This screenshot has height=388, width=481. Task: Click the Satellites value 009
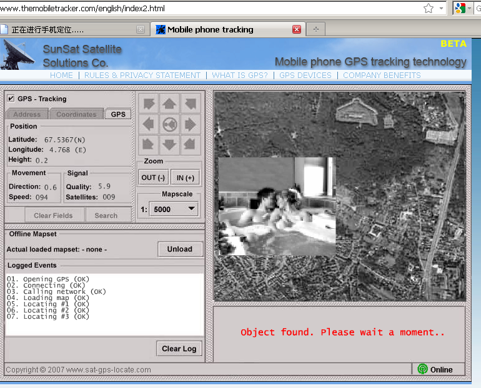(109, 197)
